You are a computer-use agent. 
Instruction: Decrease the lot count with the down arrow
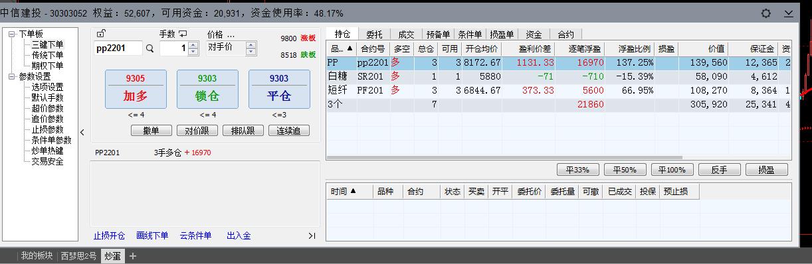[x=193, y=52]
